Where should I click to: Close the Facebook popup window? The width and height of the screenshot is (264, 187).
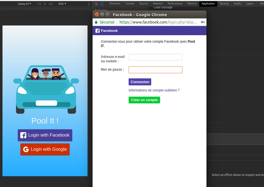[97, 15]
